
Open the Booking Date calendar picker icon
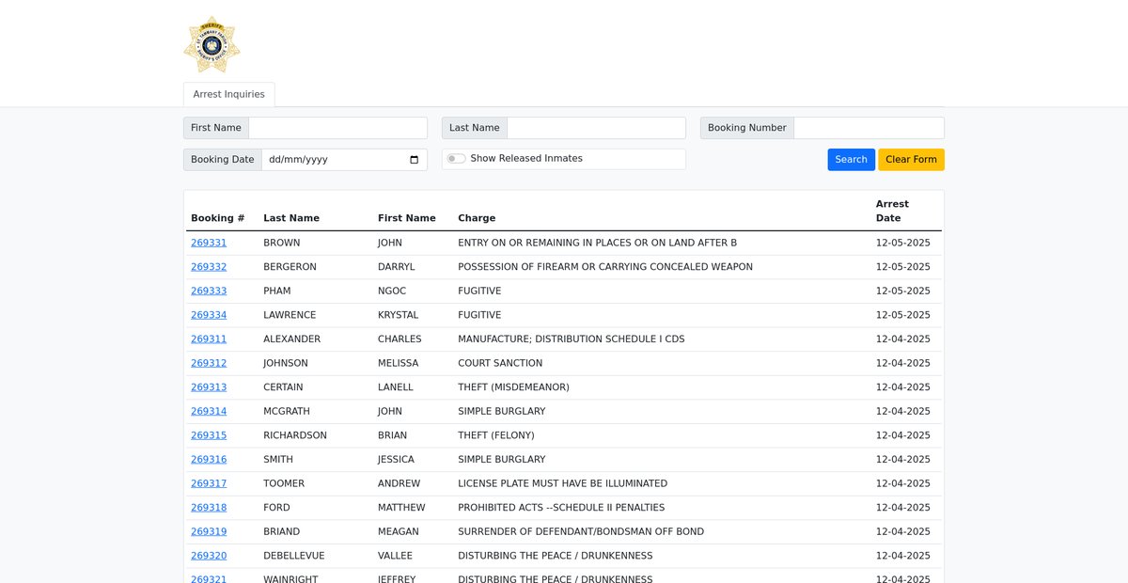(415, 160)
